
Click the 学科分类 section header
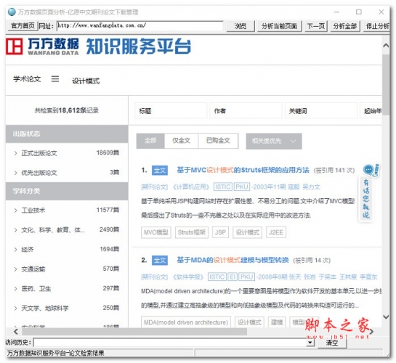click(67, 191)
